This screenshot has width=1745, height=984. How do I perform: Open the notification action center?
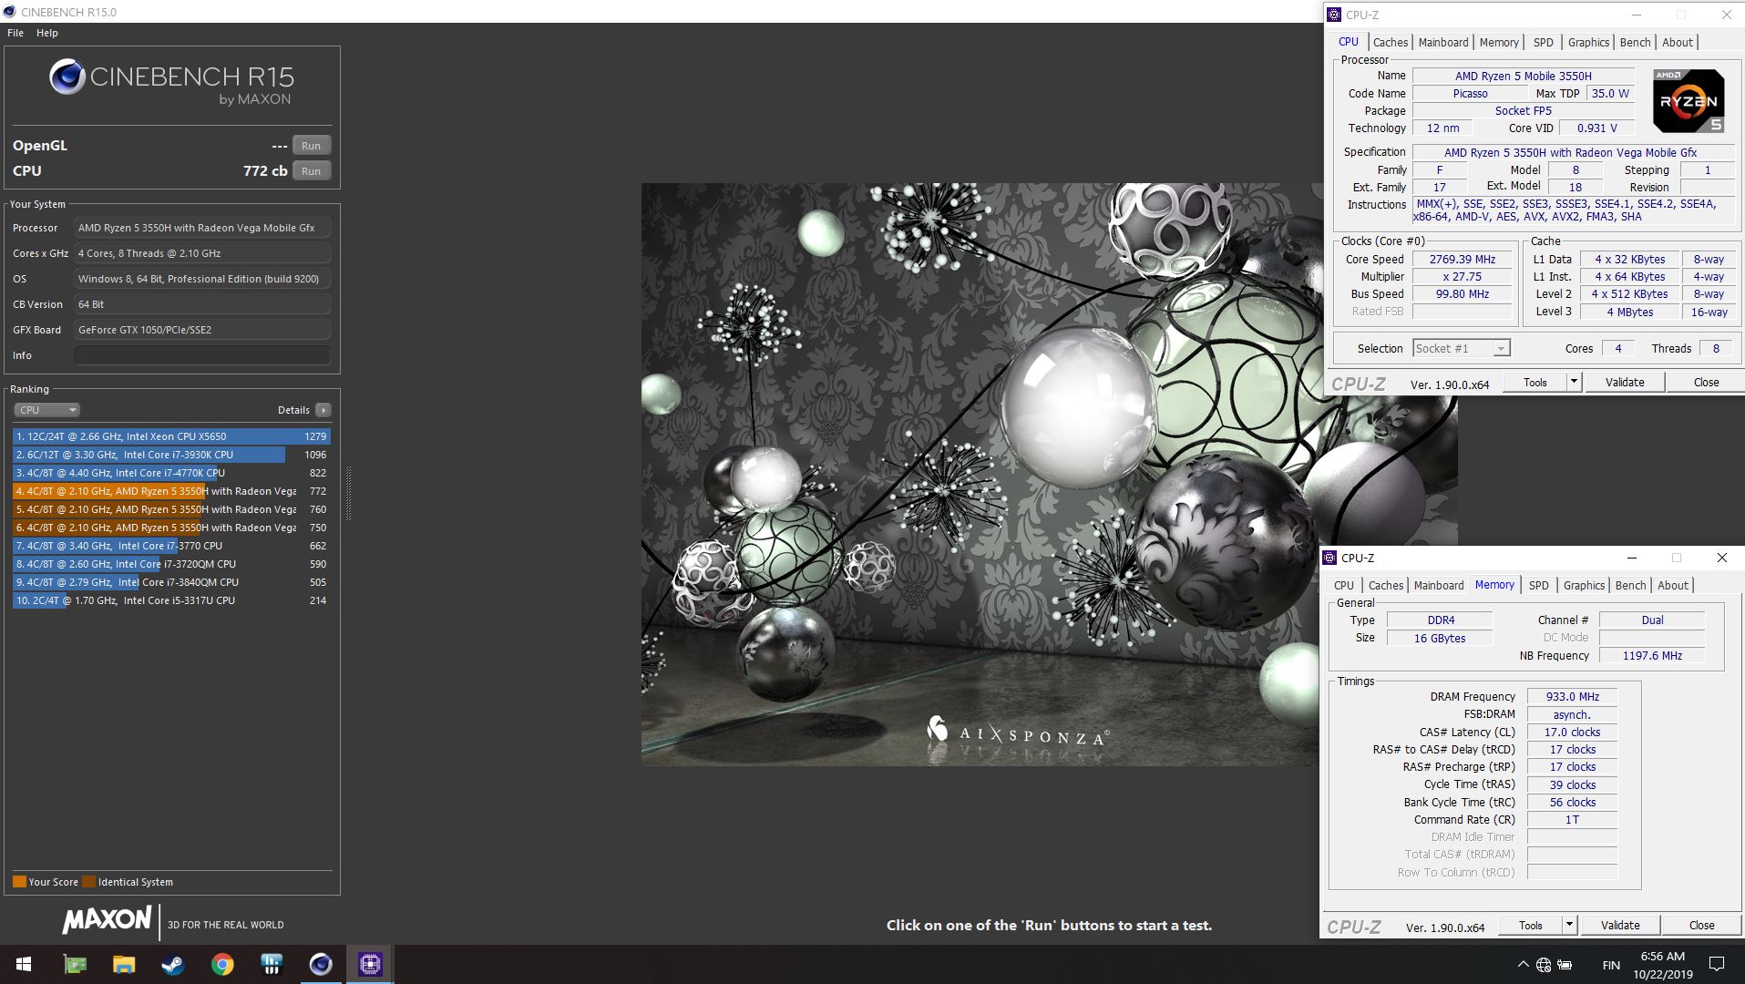1717,964
